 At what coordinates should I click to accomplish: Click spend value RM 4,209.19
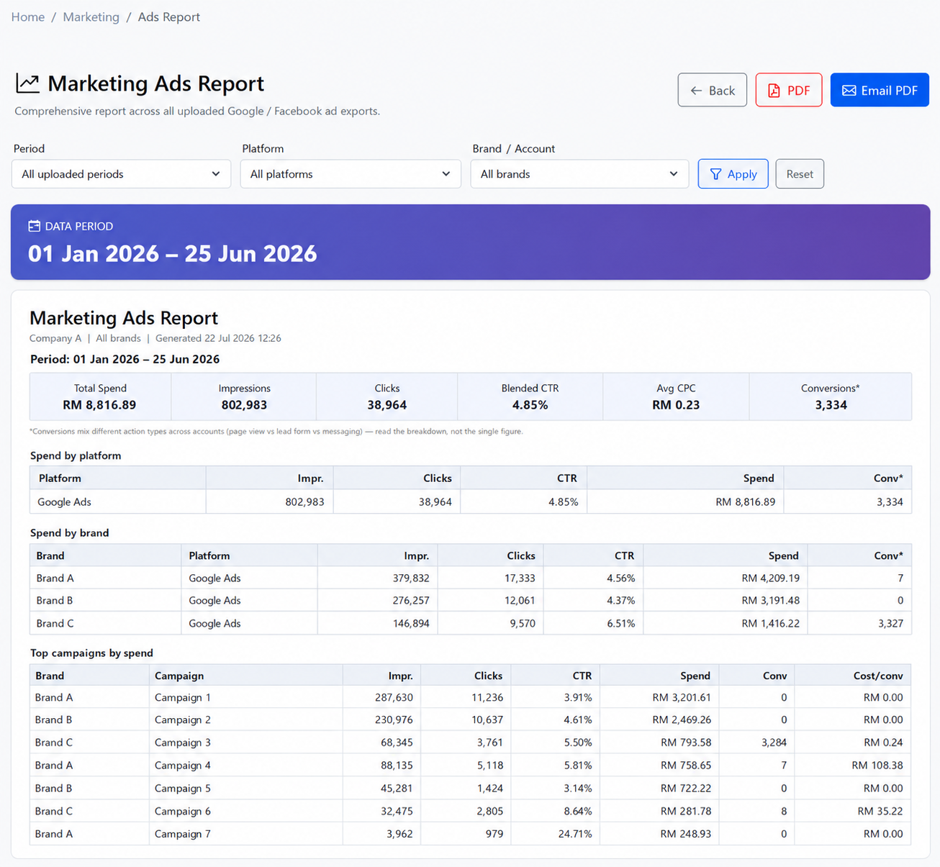(770, 578)
